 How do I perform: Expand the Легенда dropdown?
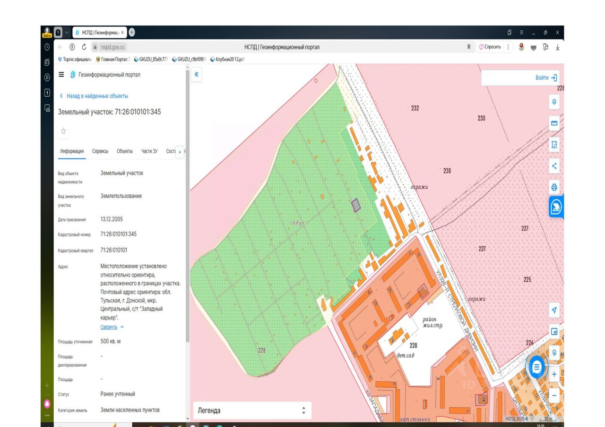(252, 410)
